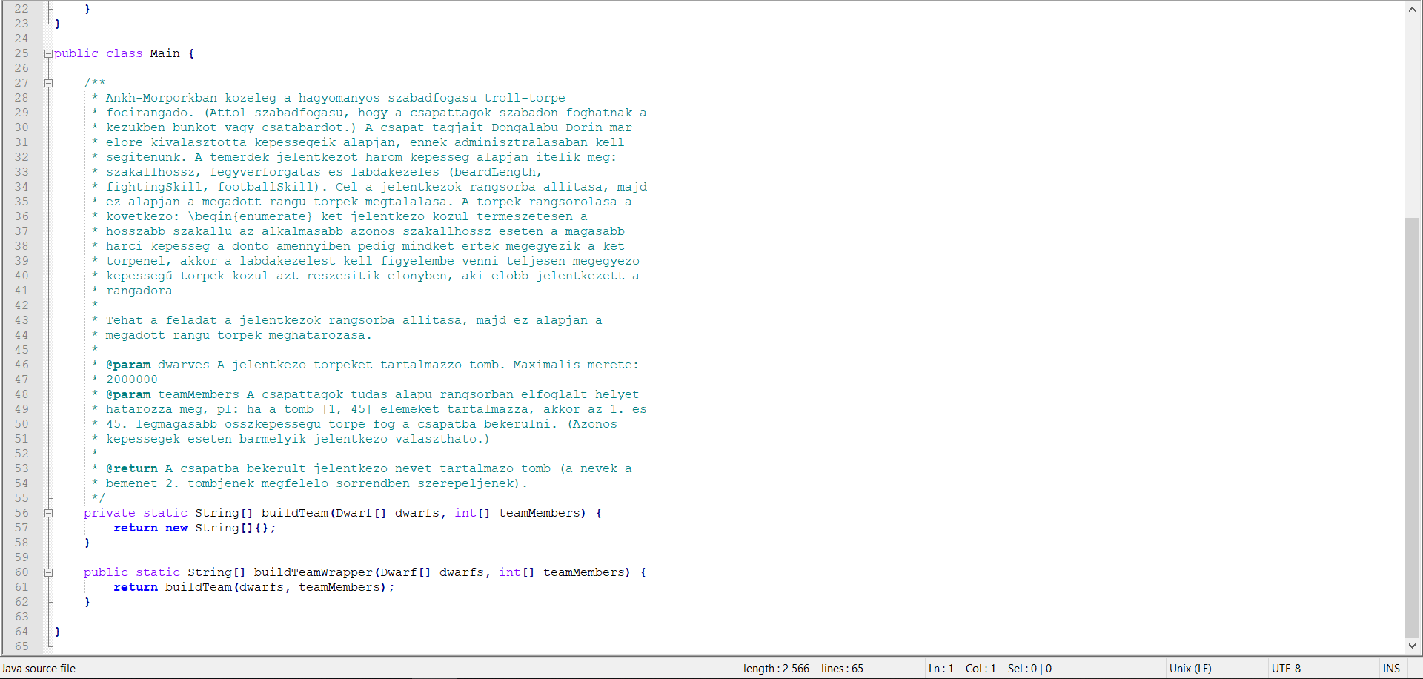Place cursor on the buildTeamWrapper method name
Image resolution: width=1423 pixels, height=679 pixels.
coord(313,572)
